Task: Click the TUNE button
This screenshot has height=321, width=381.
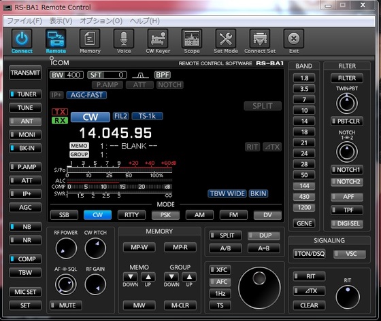Action: (x=25, y=108)
